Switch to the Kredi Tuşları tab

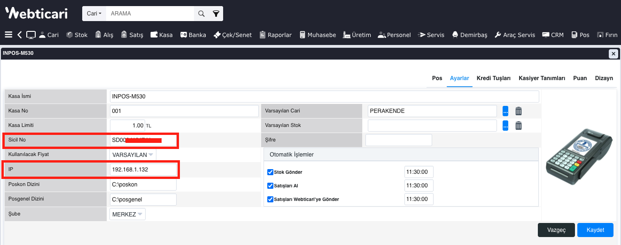point(493,78)
